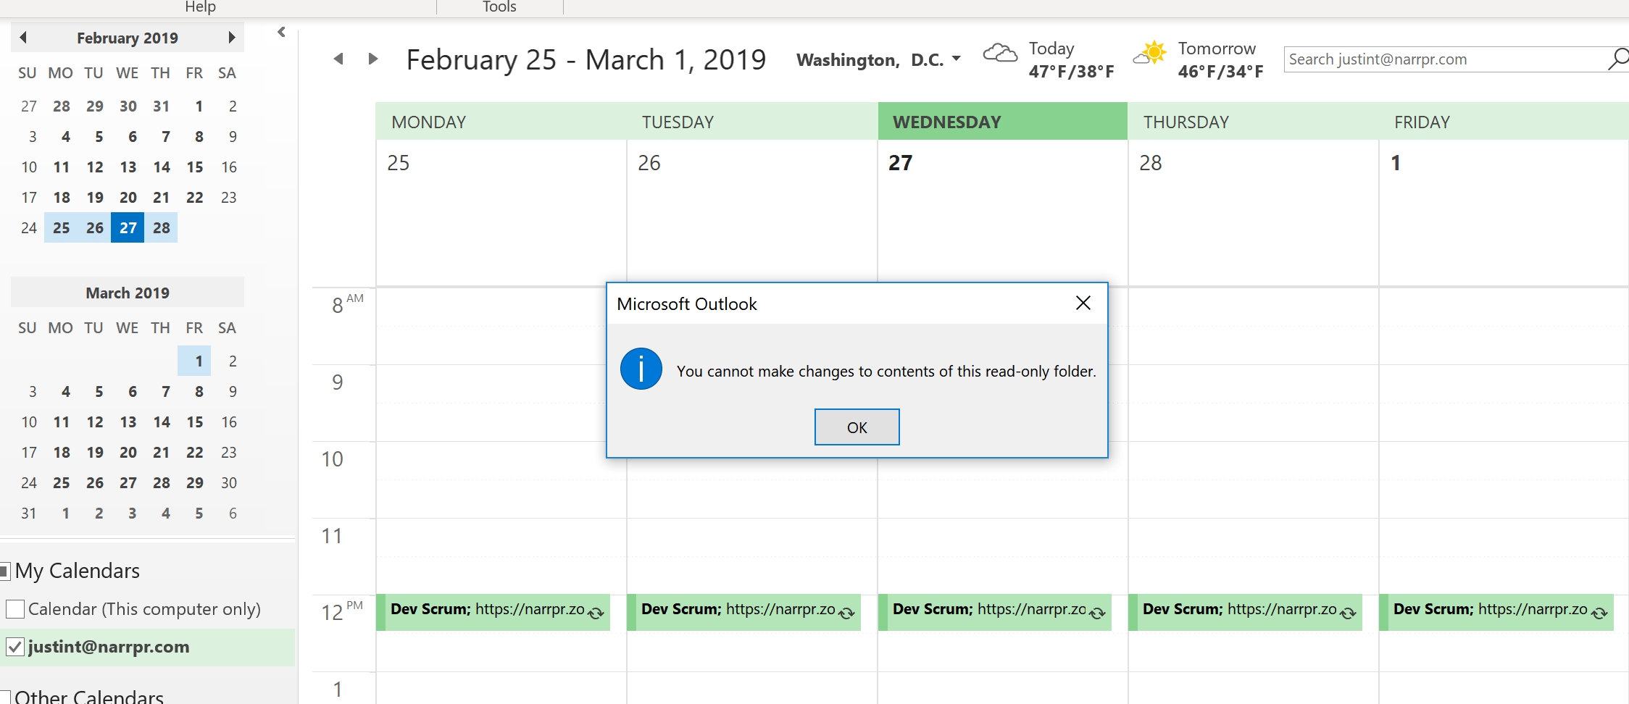Viewport: 1629px width, 704px height.
Task: Uncheck the justint@narrpr.com calendar
Action: (x=15, y=647)
